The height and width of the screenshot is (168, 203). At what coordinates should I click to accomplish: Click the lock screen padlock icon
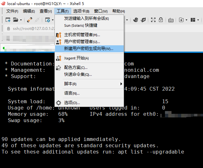click(x=161, y=20)
